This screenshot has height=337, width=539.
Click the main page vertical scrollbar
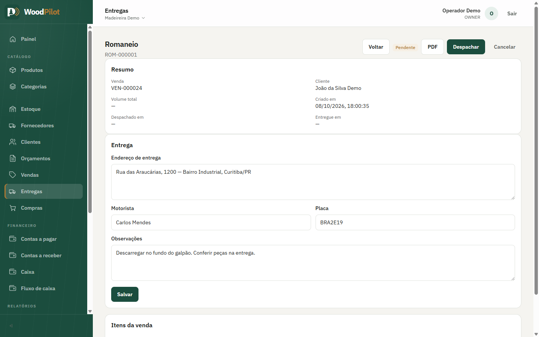[536, 150]
